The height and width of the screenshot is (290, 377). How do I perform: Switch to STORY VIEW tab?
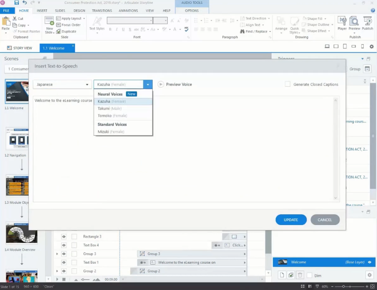pos(20,48)
